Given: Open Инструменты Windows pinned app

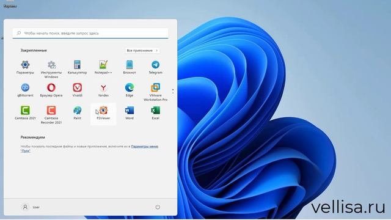Looking at the screenshot, I should point(51,69).
